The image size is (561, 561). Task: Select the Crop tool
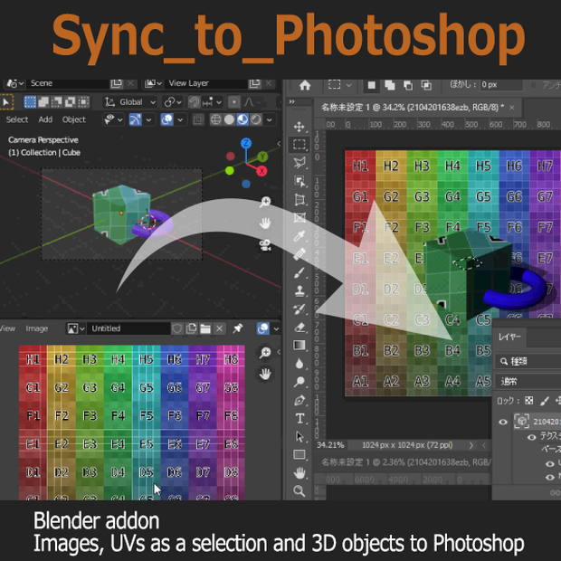point(300,199)
